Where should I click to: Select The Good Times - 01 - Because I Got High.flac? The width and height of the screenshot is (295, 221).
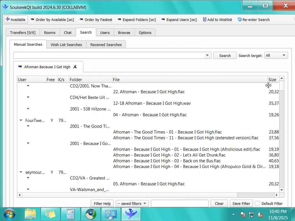pos(167,132)
